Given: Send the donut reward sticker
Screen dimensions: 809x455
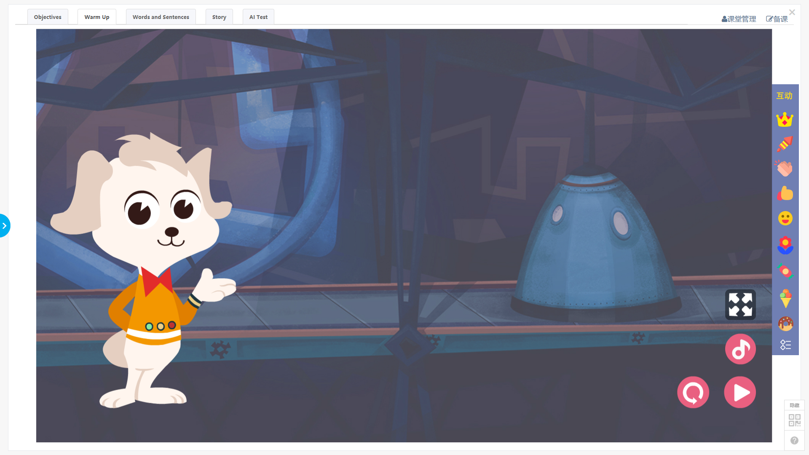Looking at the screenshot, I should tap(785, 324).
